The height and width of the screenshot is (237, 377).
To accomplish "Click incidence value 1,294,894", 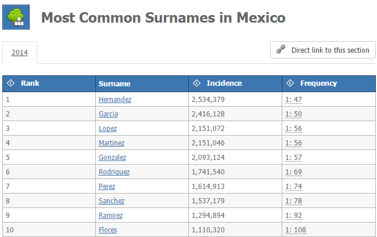I will coord(208,216).
